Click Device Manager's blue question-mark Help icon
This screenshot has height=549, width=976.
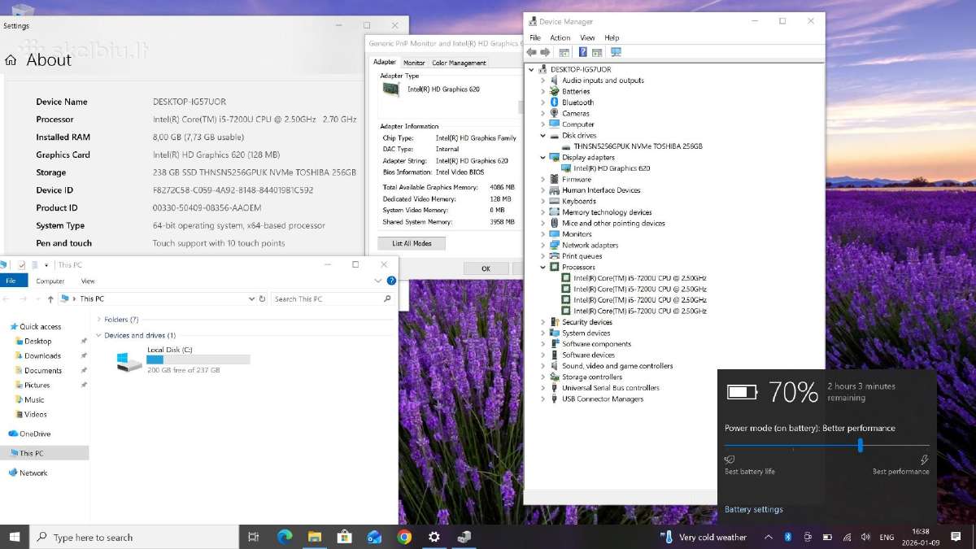pos(582,52)
